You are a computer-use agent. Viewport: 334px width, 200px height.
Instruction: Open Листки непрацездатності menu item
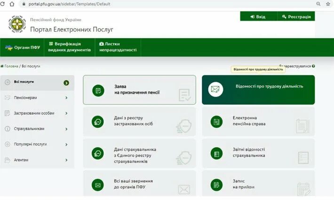pos(118,47)
